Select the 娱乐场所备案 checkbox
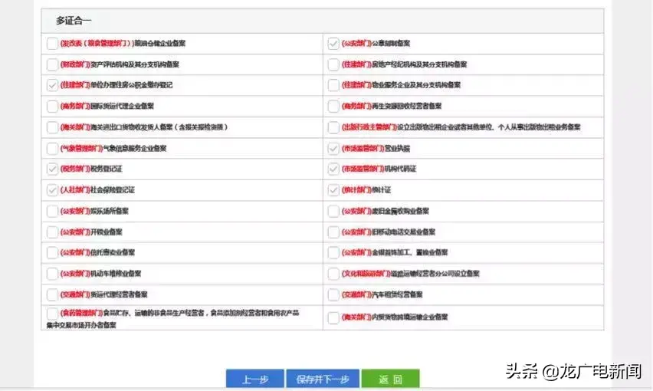 click(x=52, y=211)
